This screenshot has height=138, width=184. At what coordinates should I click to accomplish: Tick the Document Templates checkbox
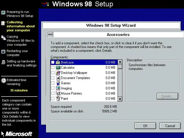(53, 78)
